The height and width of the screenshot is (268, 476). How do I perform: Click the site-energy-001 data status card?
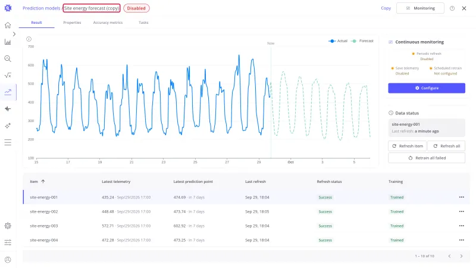point(427,127)
